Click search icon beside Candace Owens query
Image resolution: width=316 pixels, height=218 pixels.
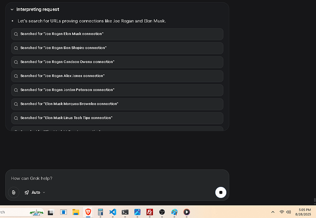point(16,62)
